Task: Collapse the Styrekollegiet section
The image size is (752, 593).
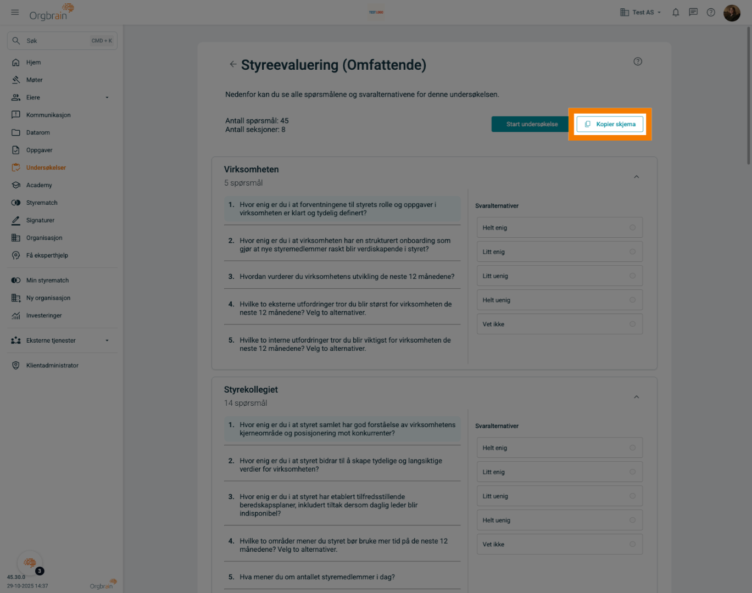Action: tap(636, 397)
